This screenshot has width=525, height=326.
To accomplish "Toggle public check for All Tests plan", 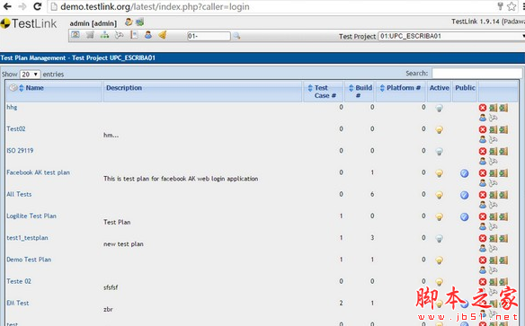I will click(464, 195).
